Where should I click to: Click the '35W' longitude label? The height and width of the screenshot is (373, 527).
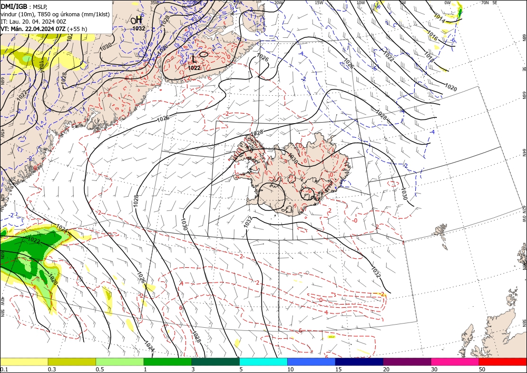click(154, 3)
